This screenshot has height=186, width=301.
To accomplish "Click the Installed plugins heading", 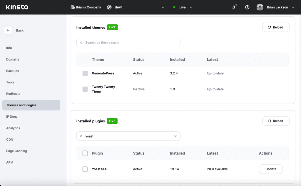I will 91,121.
